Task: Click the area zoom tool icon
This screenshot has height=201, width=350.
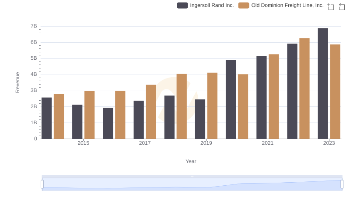Action: tap(331, 7)
